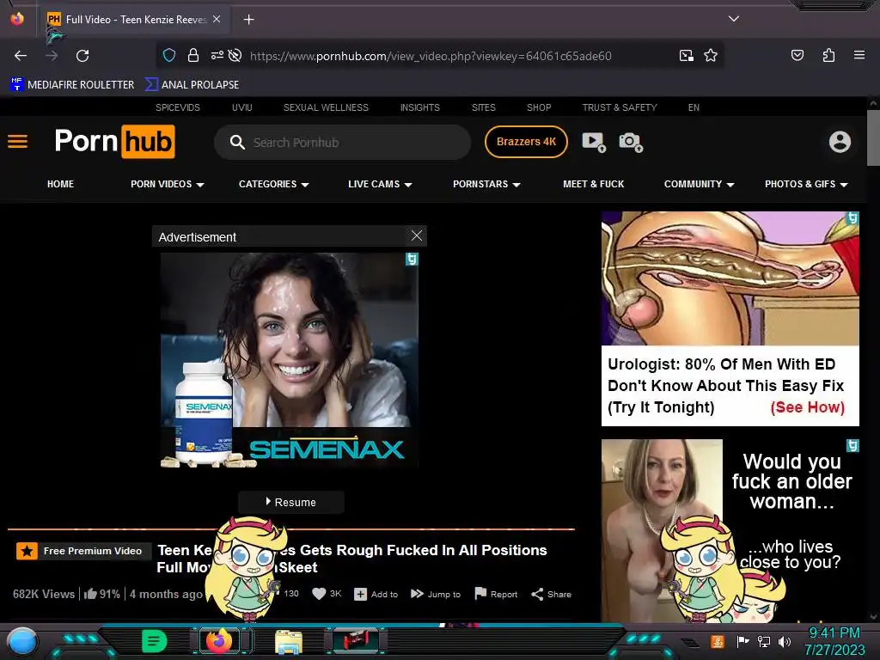Go back using the browser back arrow
This screenshot has width=880, height=660.
click(21, 56)
